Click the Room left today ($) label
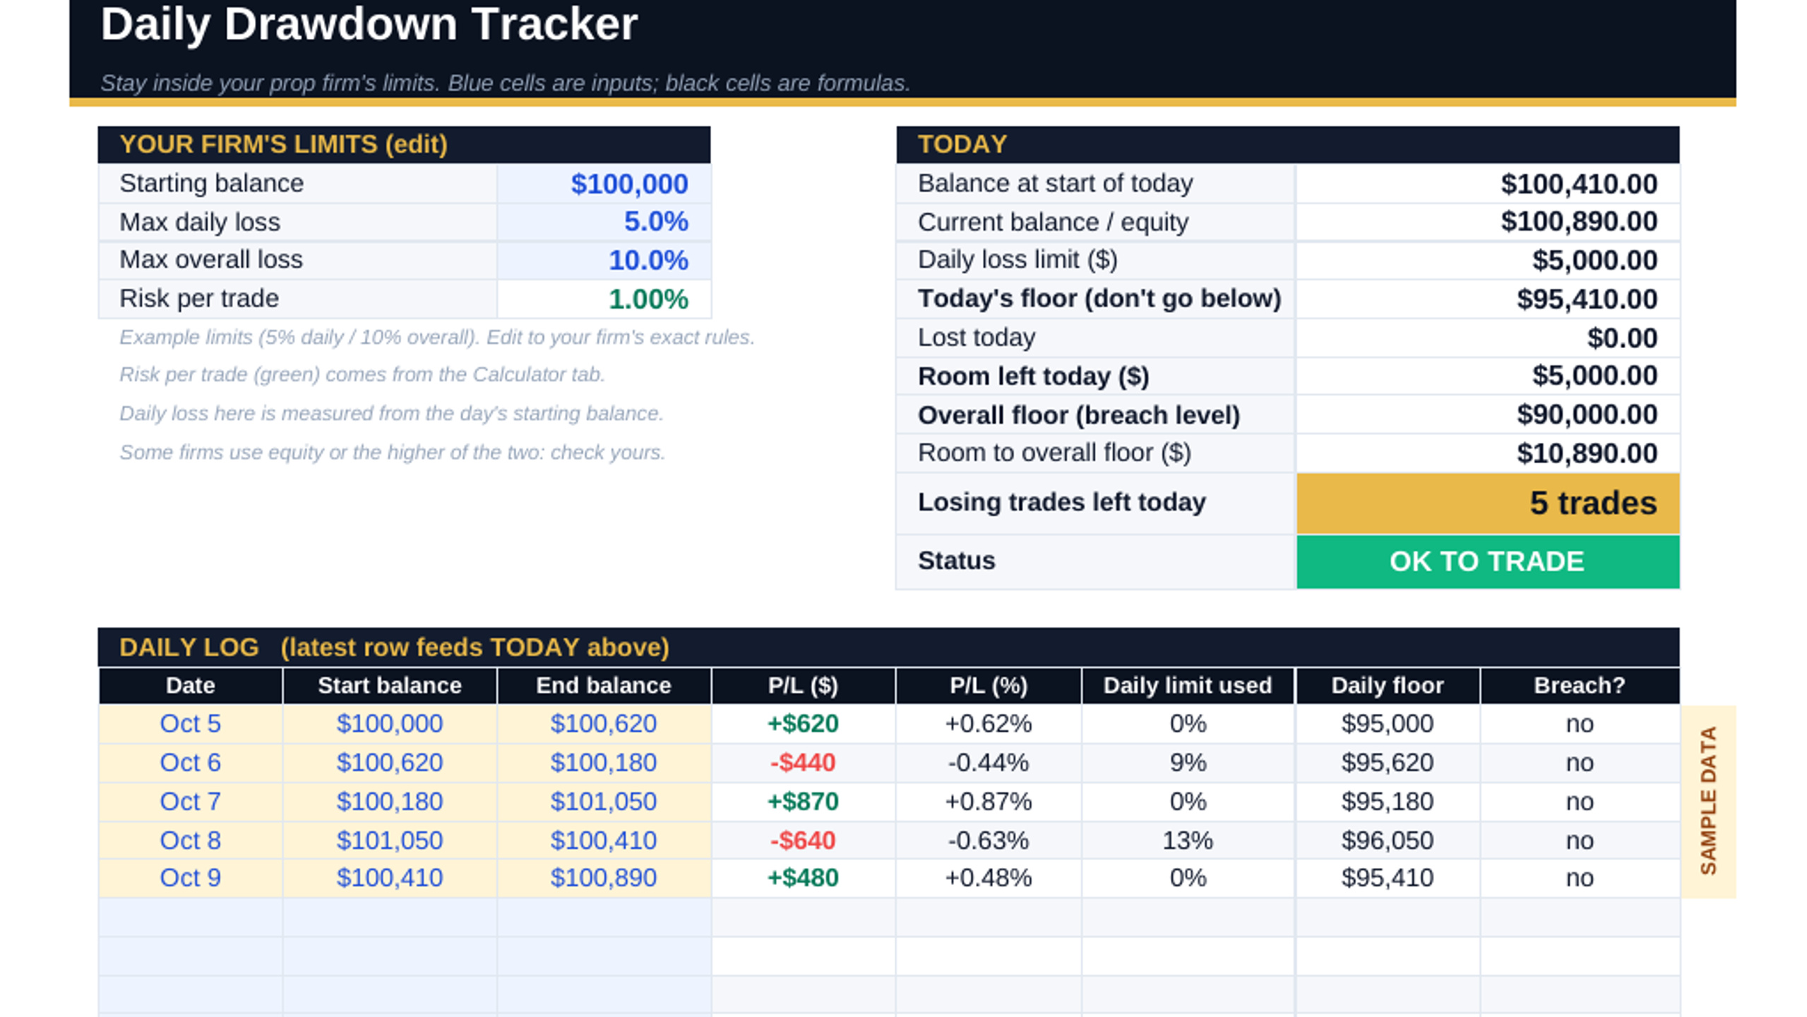This screenshot has width=1807, height=1017. tap(1034, 376)
